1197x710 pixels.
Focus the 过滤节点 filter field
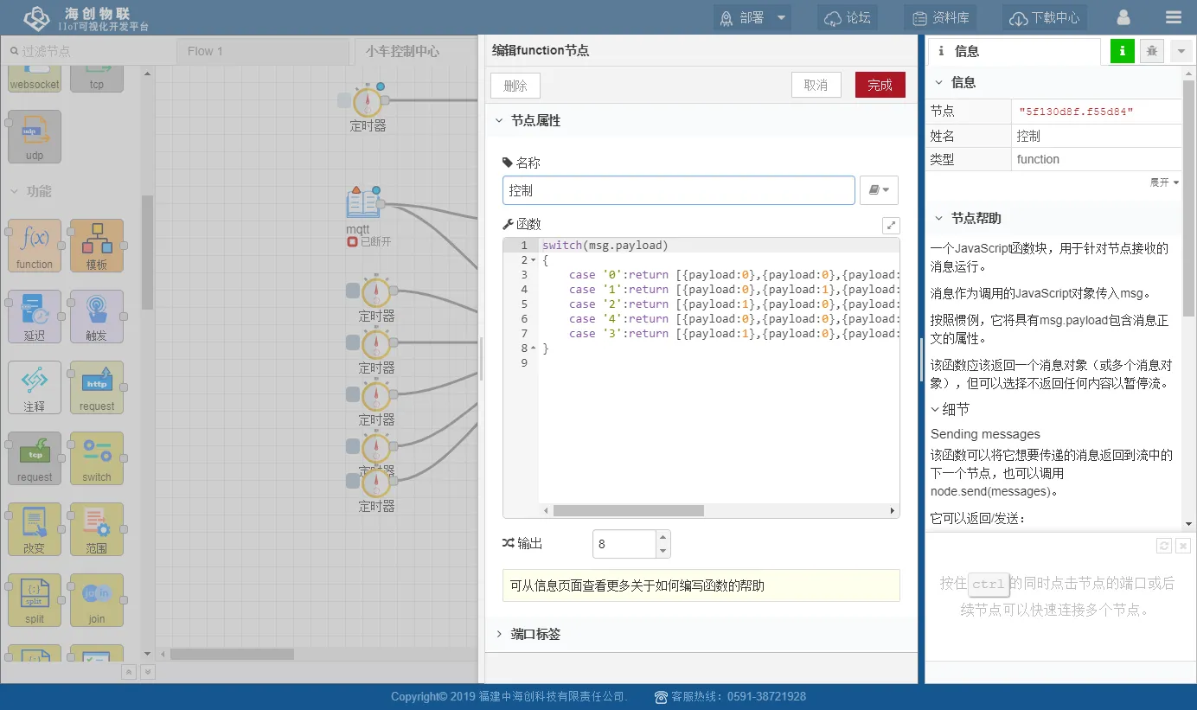click(x=86, y=51)
